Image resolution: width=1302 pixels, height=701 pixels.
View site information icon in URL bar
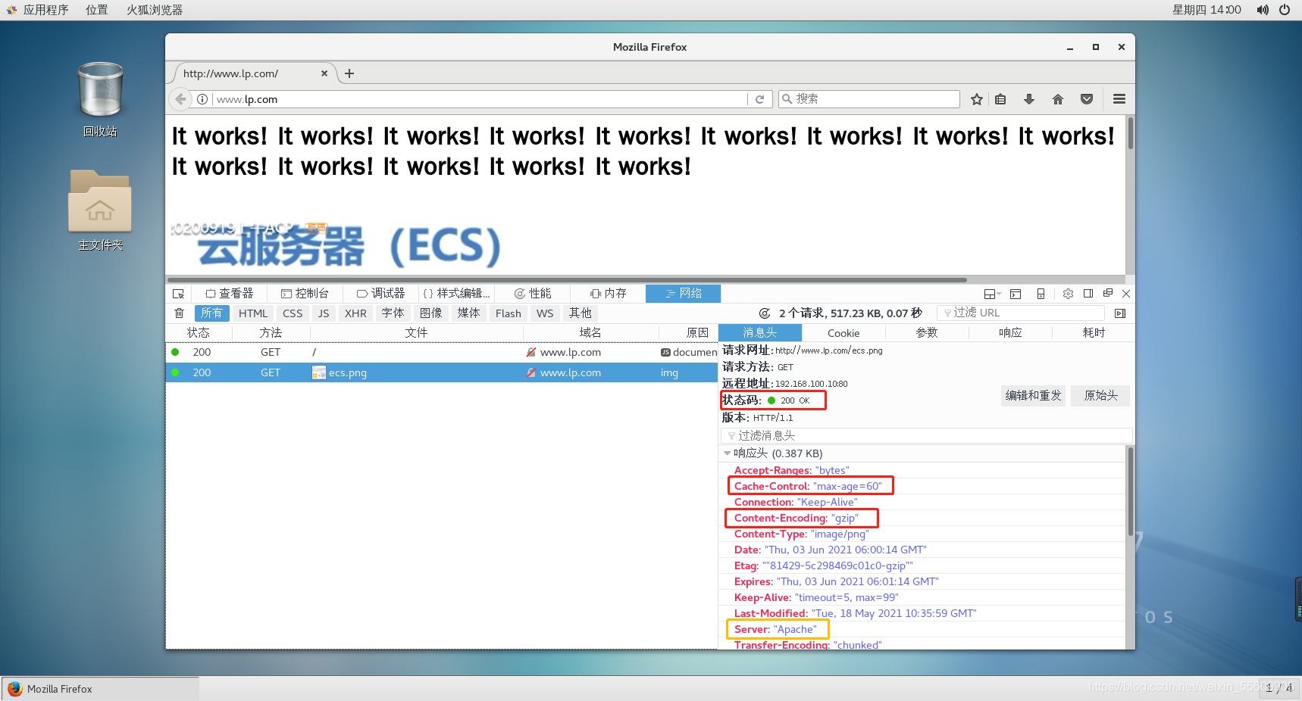[x=202, y=99]
